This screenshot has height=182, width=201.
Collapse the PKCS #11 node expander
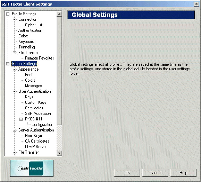[x=21, y=119]
